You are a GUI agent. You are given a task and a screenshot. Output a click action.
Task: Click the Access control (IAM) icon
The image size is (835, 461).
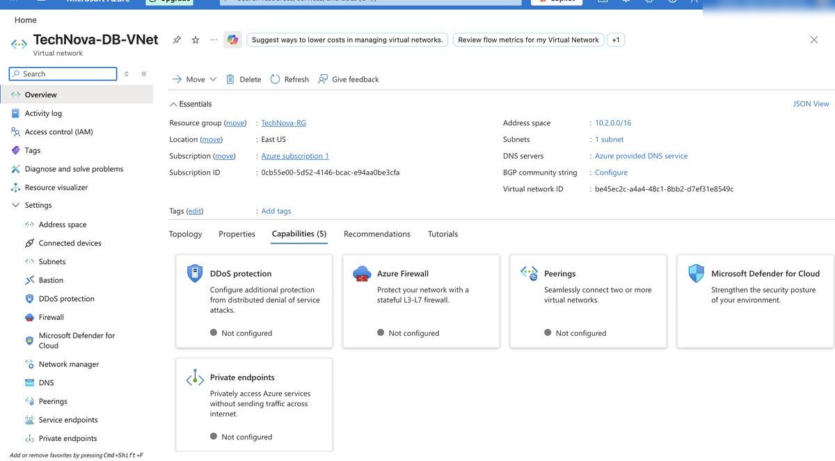click(15, 131)
